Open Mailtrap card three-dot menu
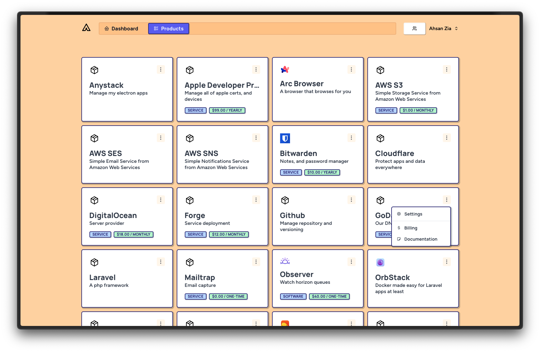This screenshot has width=540, height=352. [x=256, y=262]
